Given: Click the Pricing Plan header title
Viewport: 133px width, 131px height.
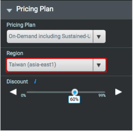Looking at the screenshot, I should (35, 9).
